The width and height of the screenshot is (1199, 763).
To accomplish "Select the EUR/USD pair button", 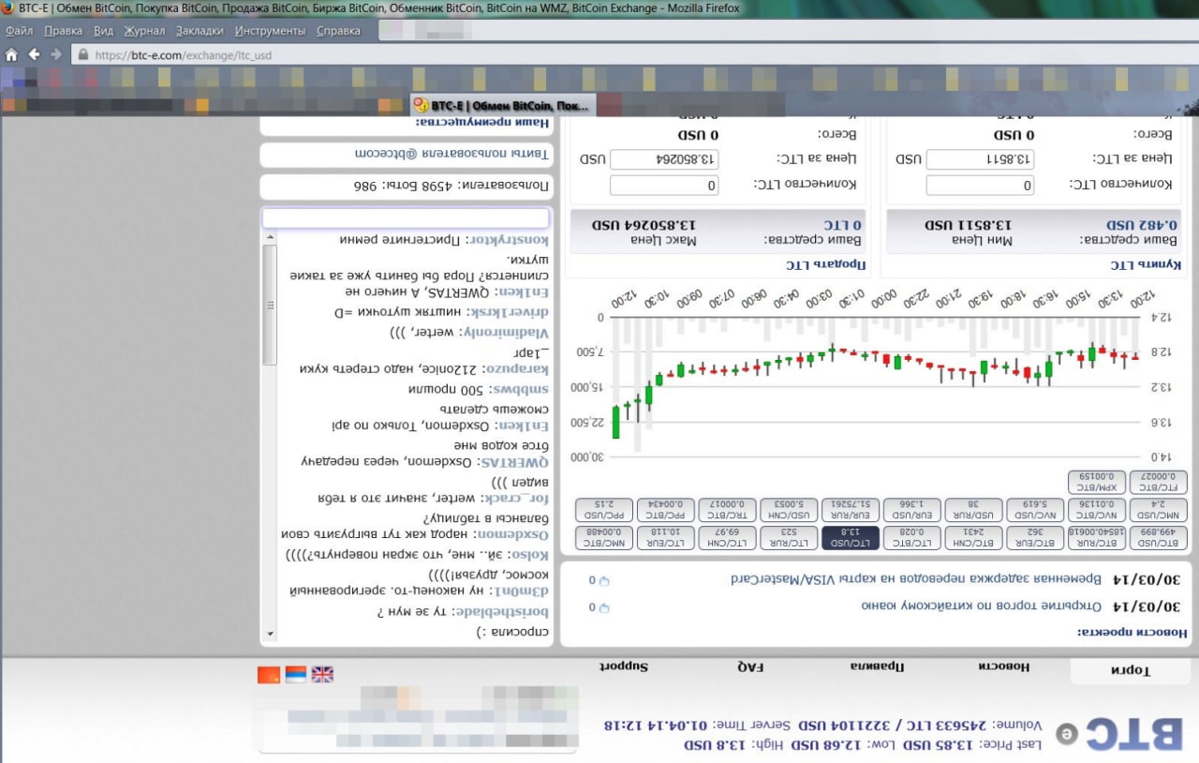I will pyautogui.click(x=912, y=509).
